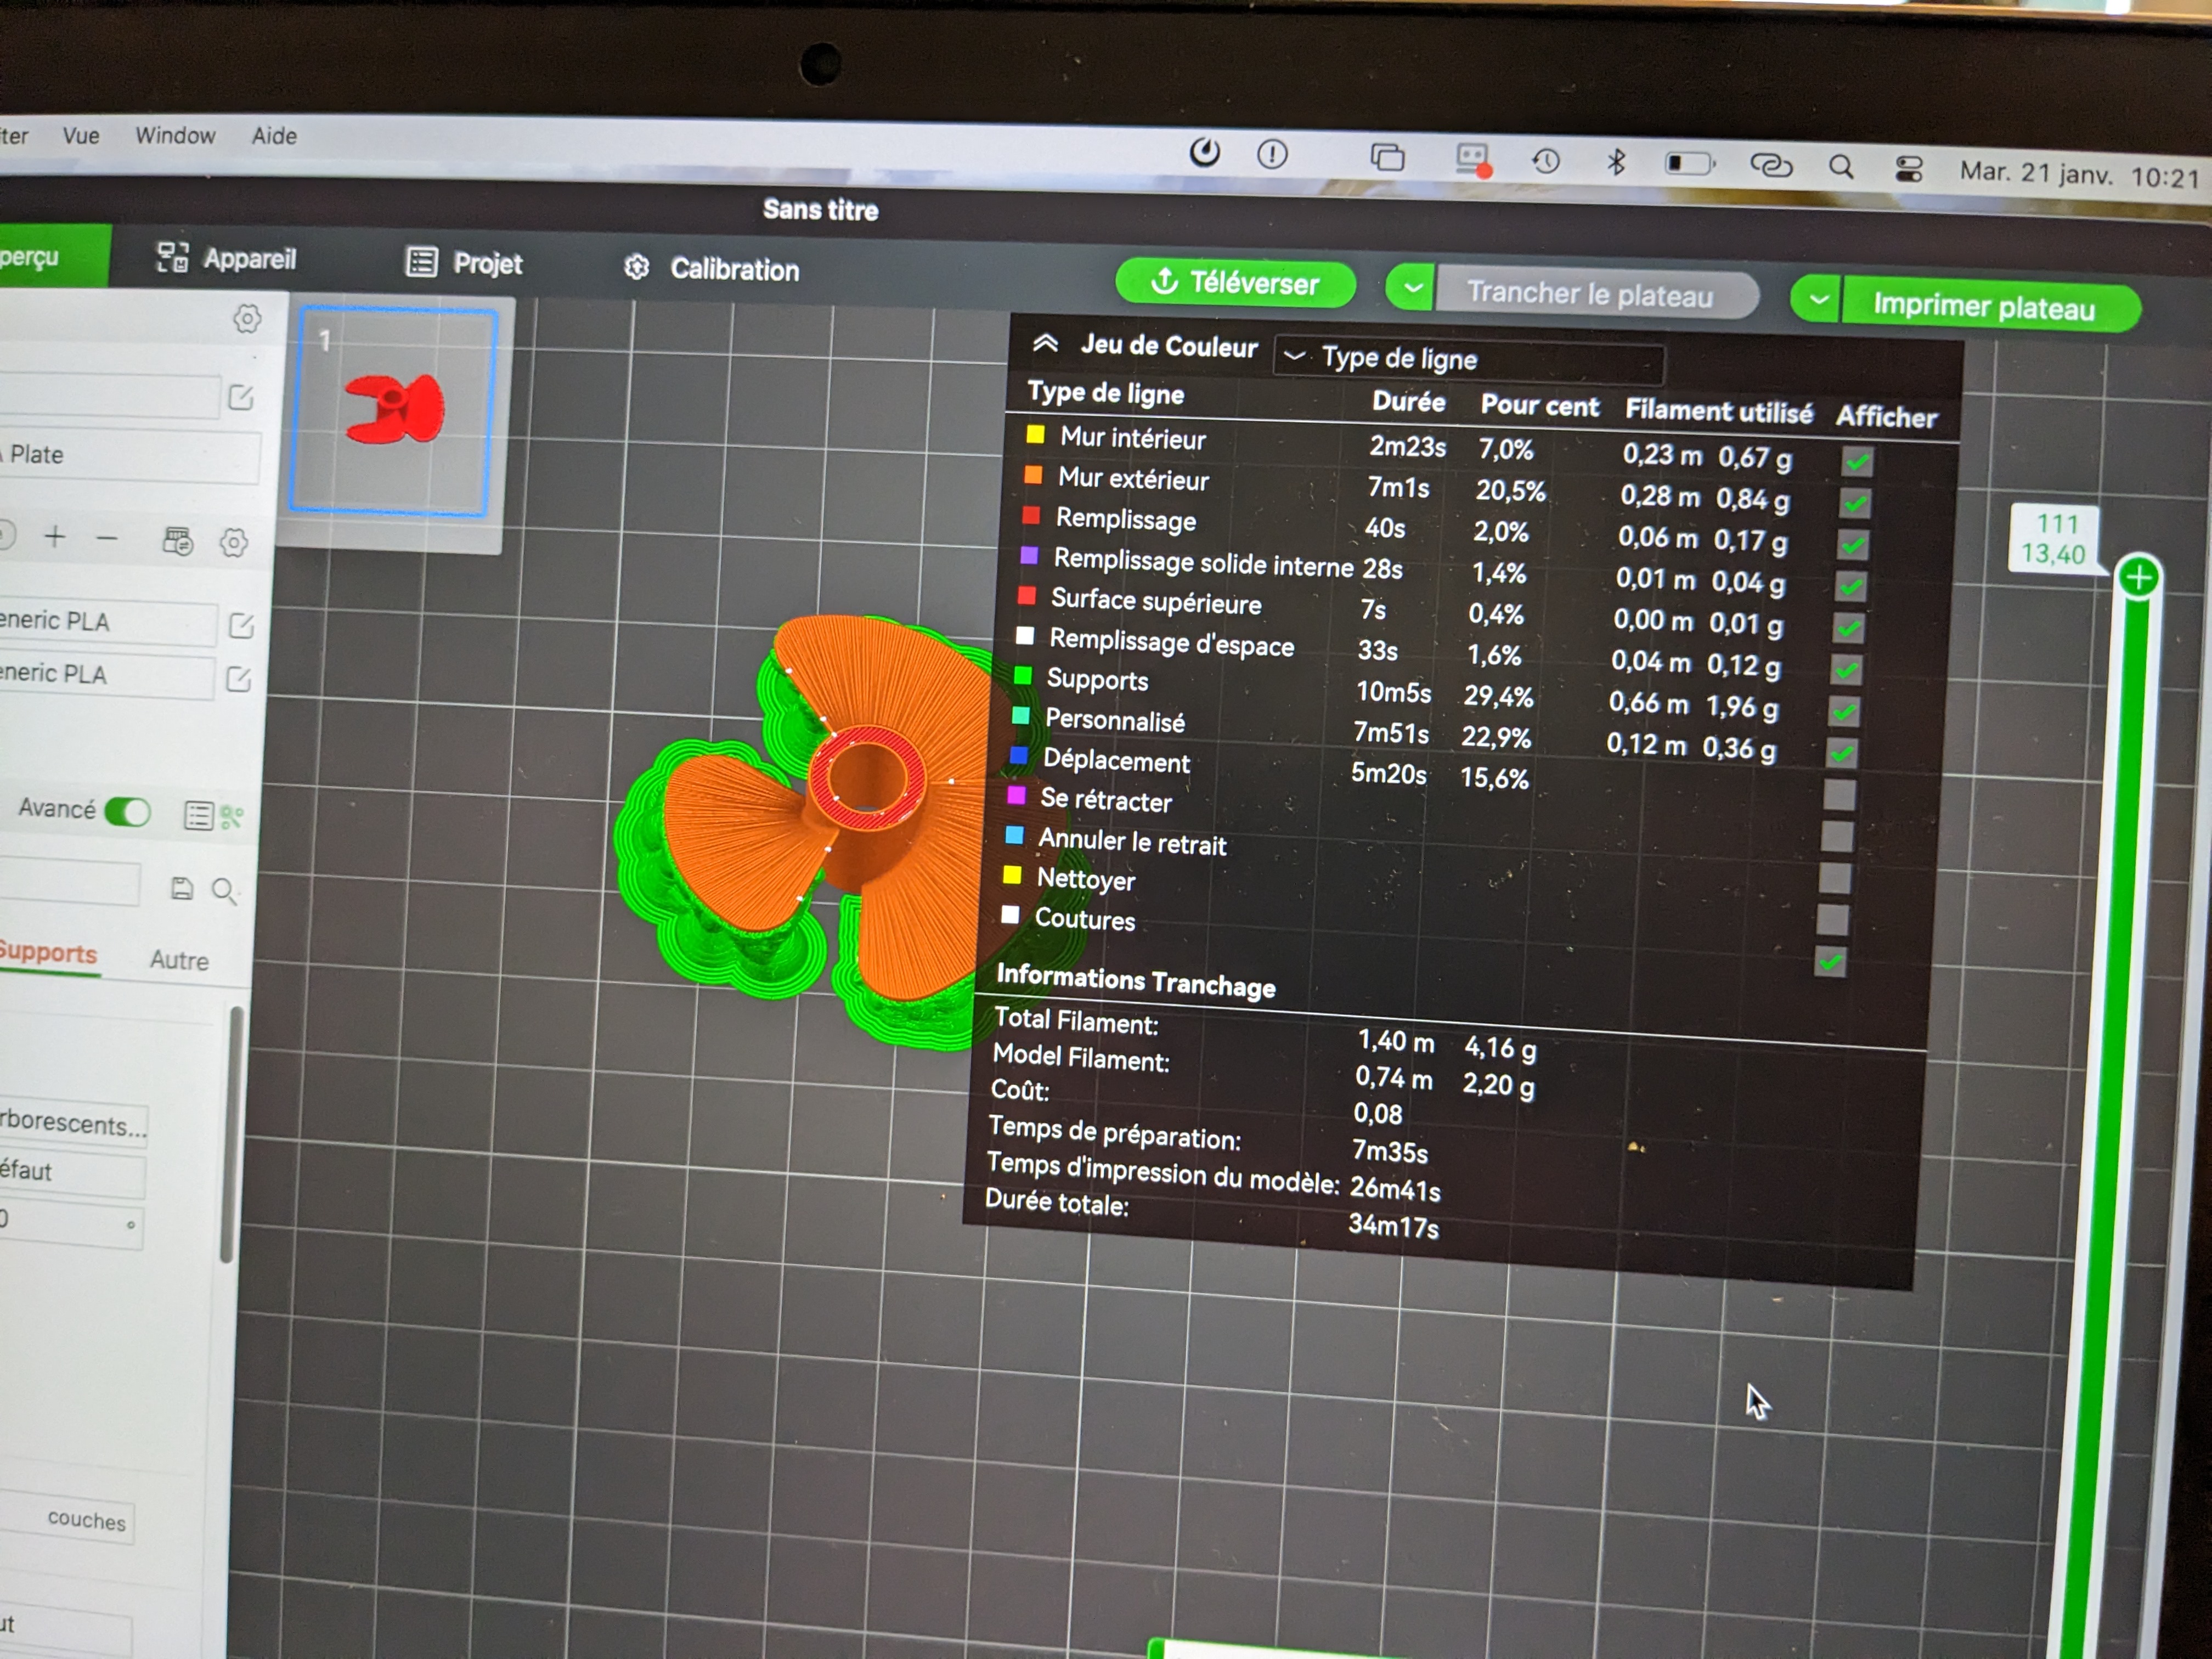The image size is (2212, 1659).
Task: Open the Bluetooth menu bar icon
Action: [x=1615, y=162]
